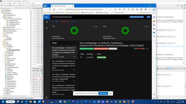Minimize the Project Explorer view
Screen dimensions: 186x104
point(28,8)
